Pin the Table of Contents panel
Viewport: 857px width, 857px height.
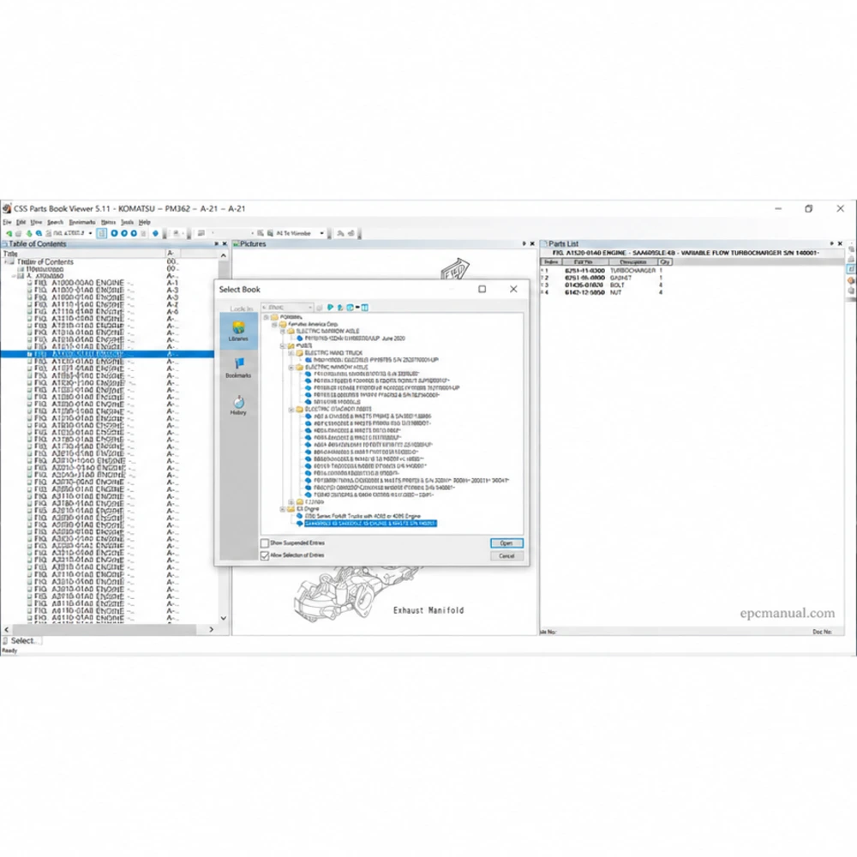[217, 243]
